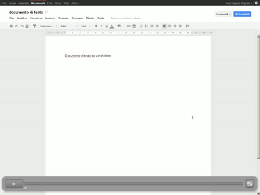Align text to the left
Image resolution: width=260 pixels, height=195 pixels.
point(164,26)
